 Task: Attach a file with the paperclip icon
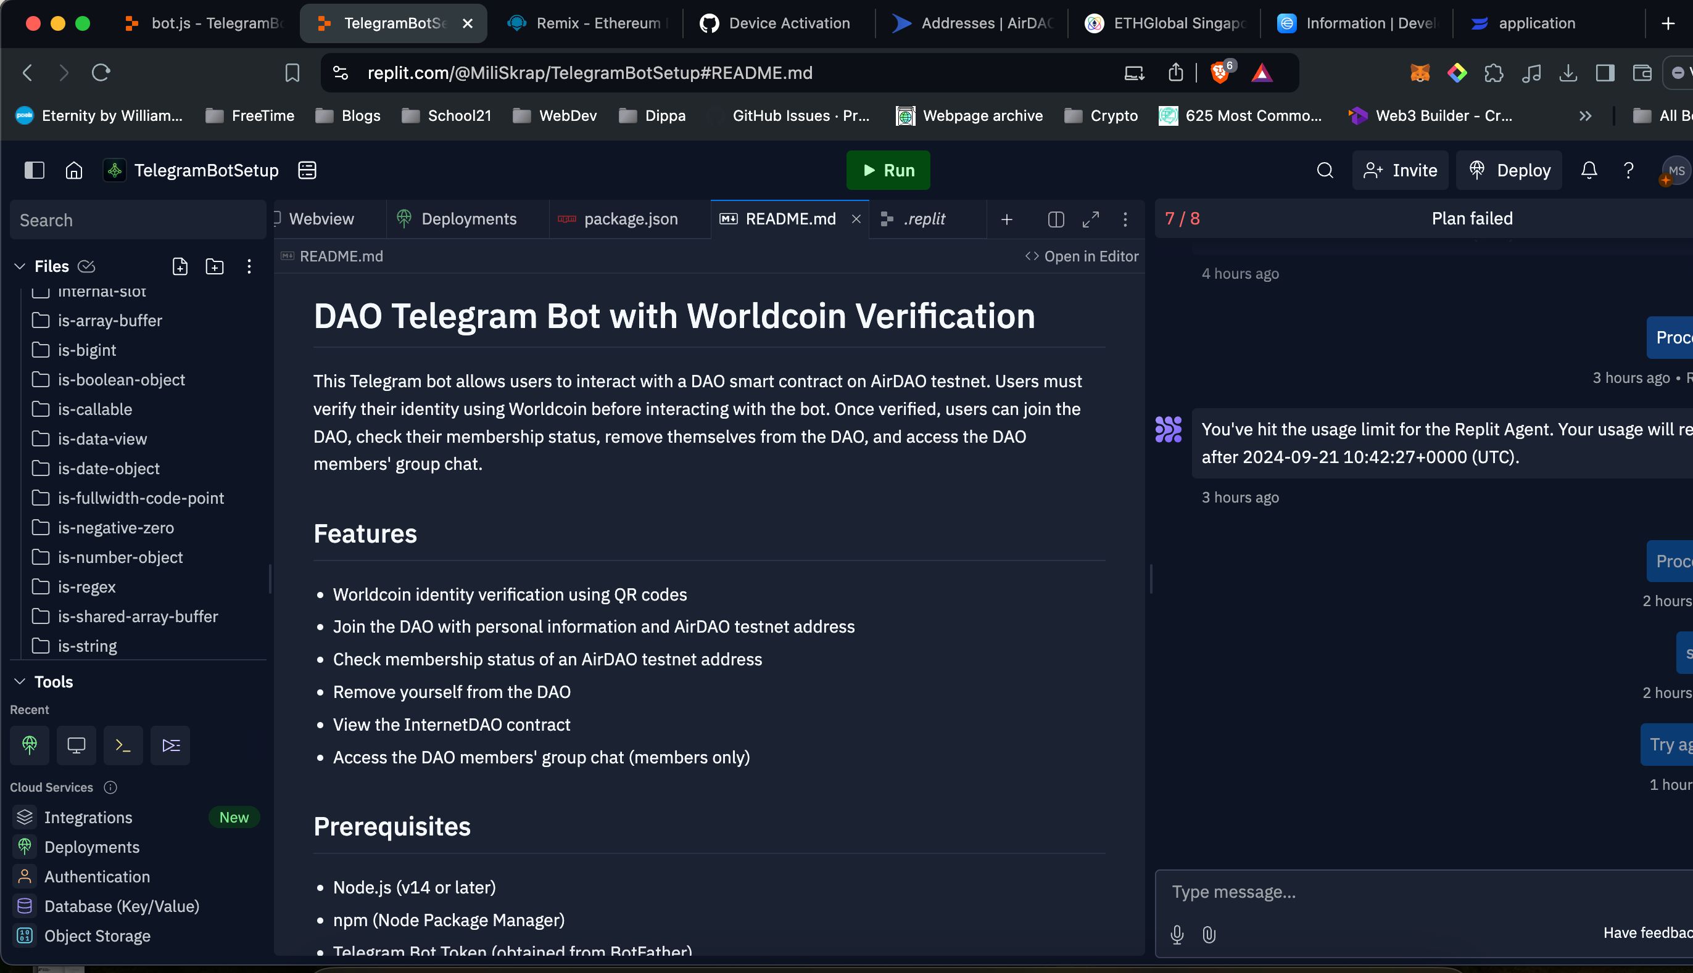click(1209, 934)
